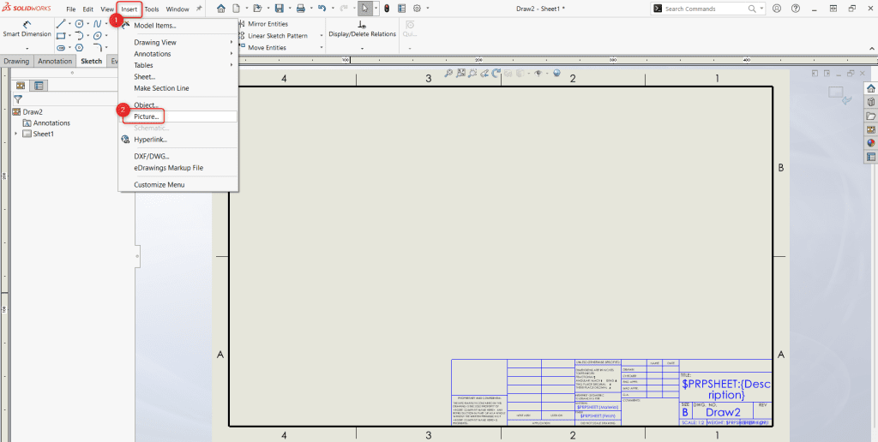Open the Options gear icon
Viewport: 878px width, 442px height.
coord(418,9)
